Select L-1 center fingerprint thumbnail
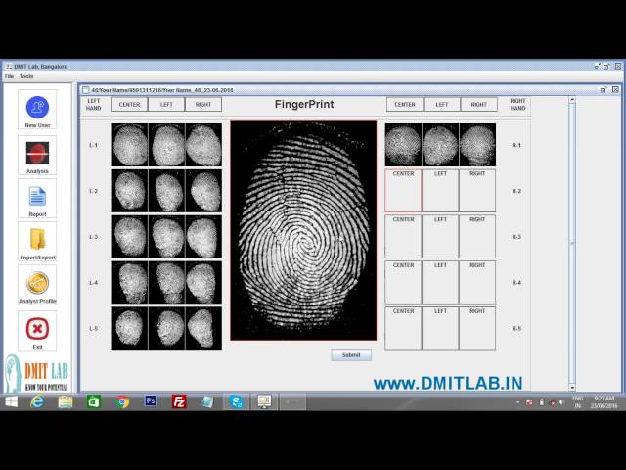 coord(129,145)
